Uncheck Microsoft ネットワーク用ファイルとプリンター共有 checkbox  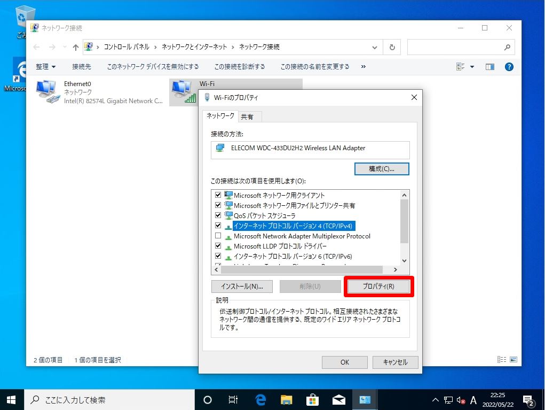click(x=218, y=205)
